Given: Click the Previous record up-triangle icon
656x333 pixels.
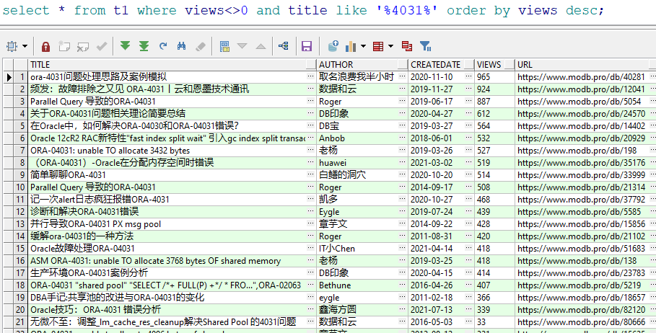Looking at the screenshot, I should (x=261, y=46).
